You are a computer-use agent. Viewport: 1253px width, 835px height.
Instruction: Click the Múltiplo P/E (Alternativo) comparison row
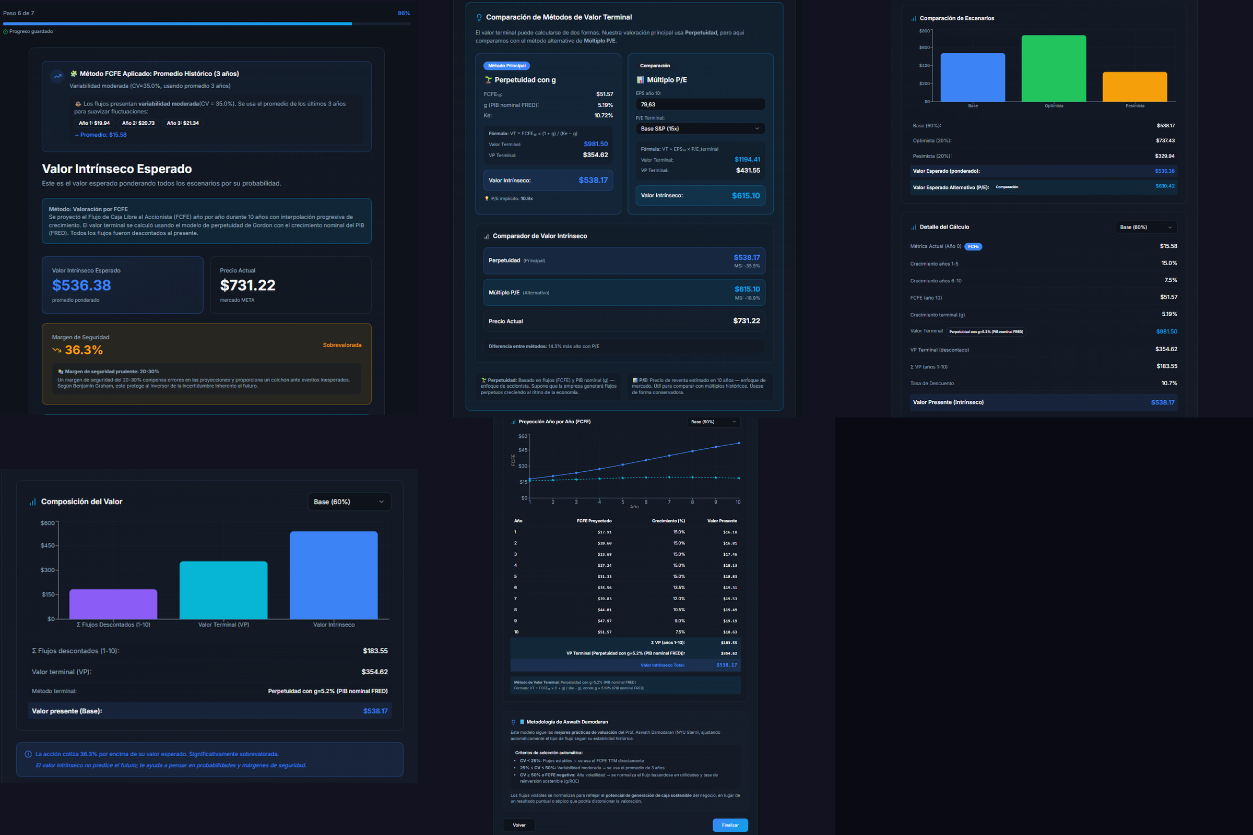[624, 293]
